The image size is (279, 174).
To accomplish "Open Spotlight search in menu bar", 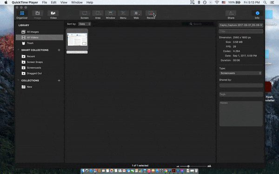I will 265,2.
